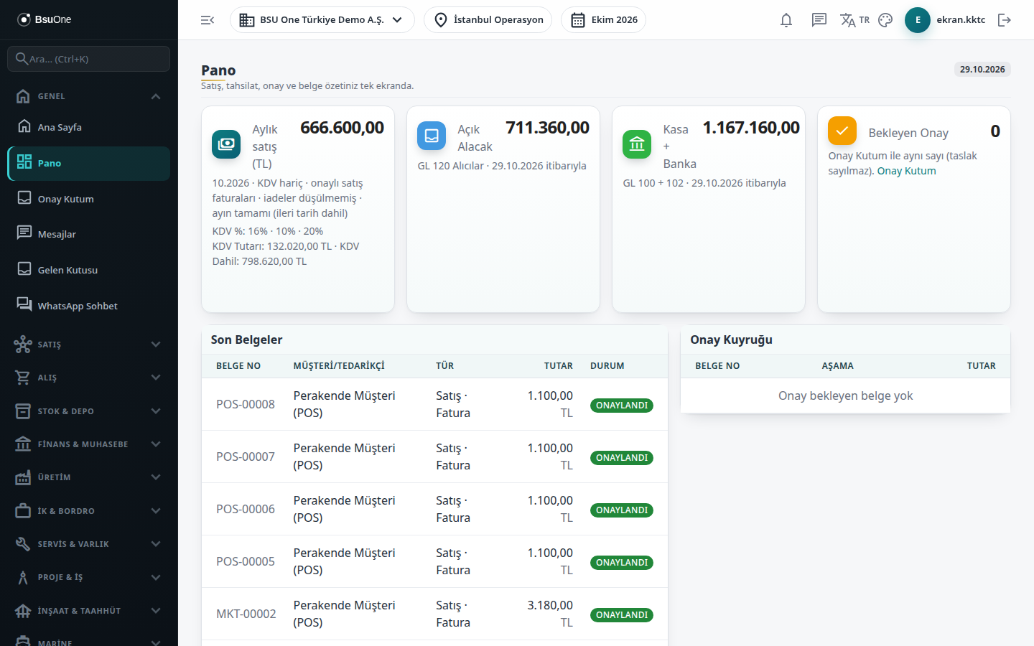Select the İstanbul Operasyon location button

(x=488, y=20)
